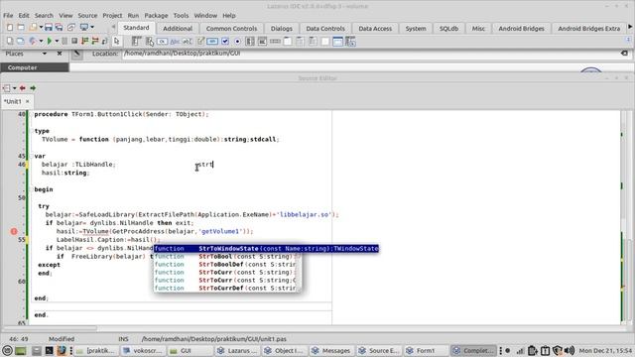Screen dimensions: 635x357
Task: Close the Unit1 editor tab
Action: point(28,101)
